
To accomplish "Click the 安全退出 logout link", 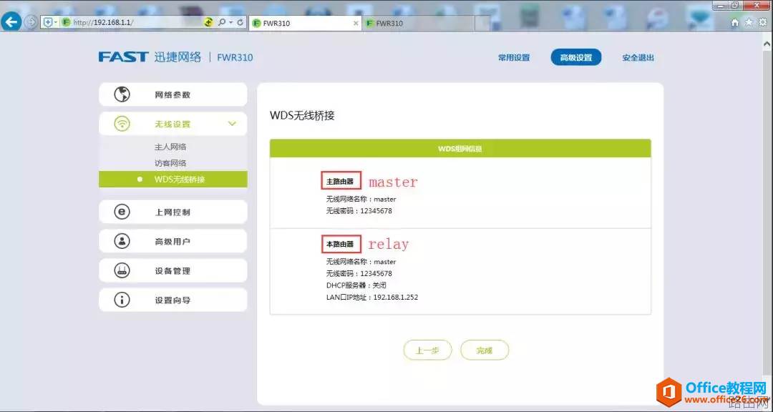I will [x=638, y=58].
